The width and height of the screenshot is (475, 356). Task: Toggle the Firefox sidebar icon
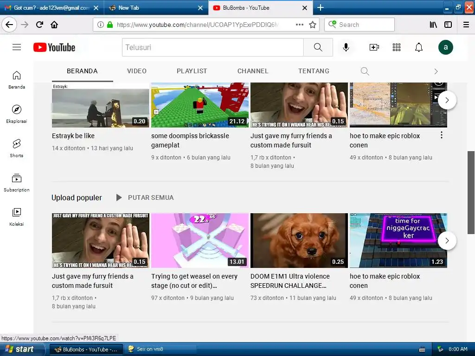point(448,25)
